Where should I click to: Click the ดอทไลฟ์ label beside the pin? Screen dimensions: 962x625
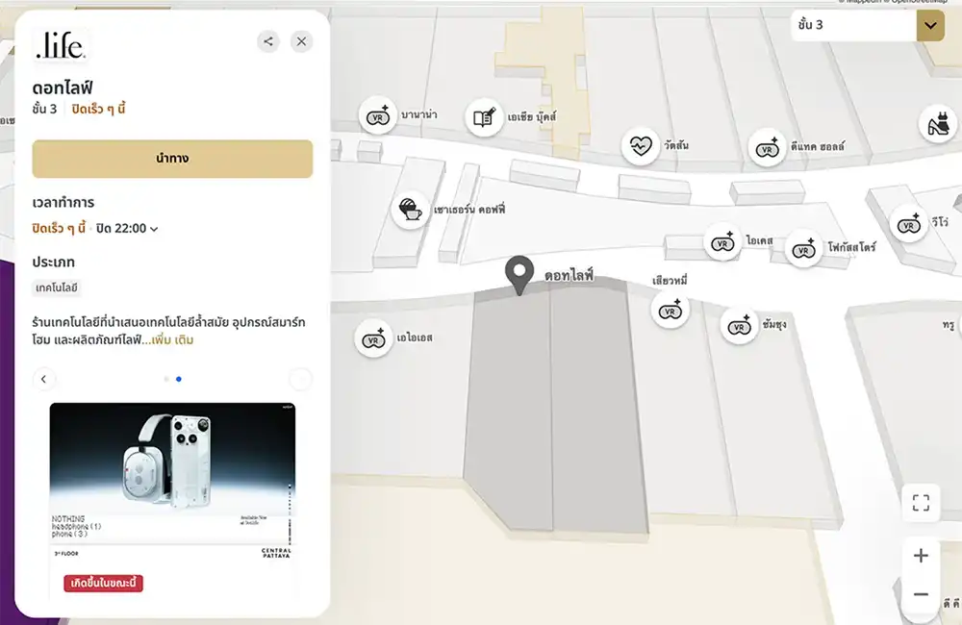(570, 275)
